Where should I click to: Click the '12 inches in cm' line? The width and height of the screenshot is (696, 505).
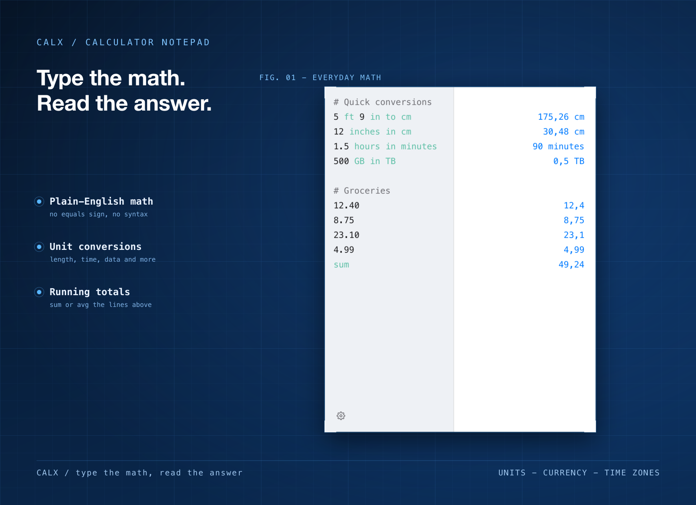pos(372,132)
